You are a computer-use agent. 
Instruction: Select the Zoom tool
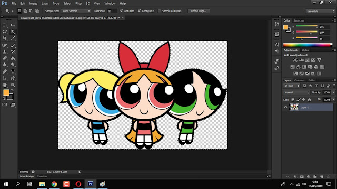[x=13, y=85]
